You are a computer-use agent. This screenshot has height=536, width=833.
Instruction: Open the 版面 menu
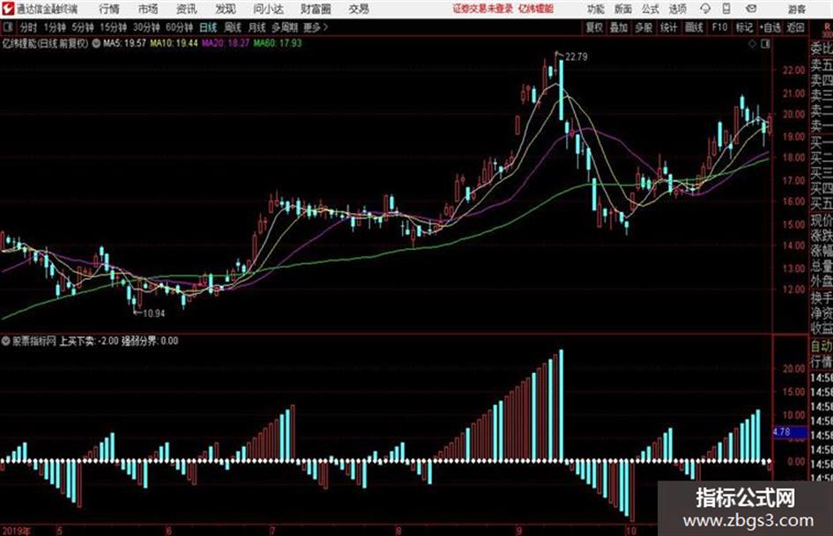click(x=622, y=9)
